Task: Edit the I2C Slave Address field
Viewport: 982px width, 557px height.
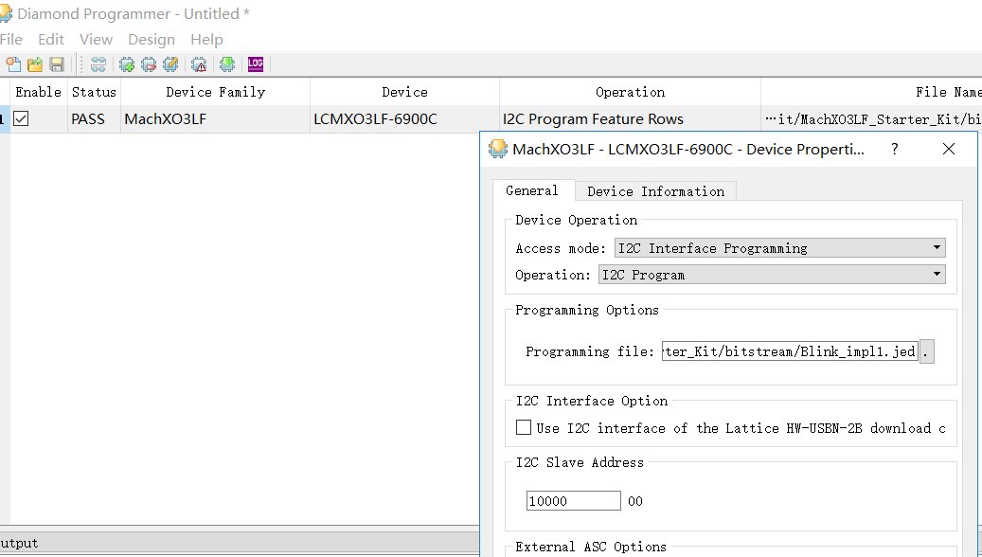Action: [x=573, y=500]
